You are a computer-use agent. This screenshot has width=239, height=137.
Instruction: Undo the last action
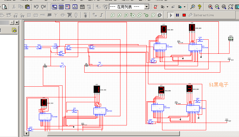click(x=36, y=7)
